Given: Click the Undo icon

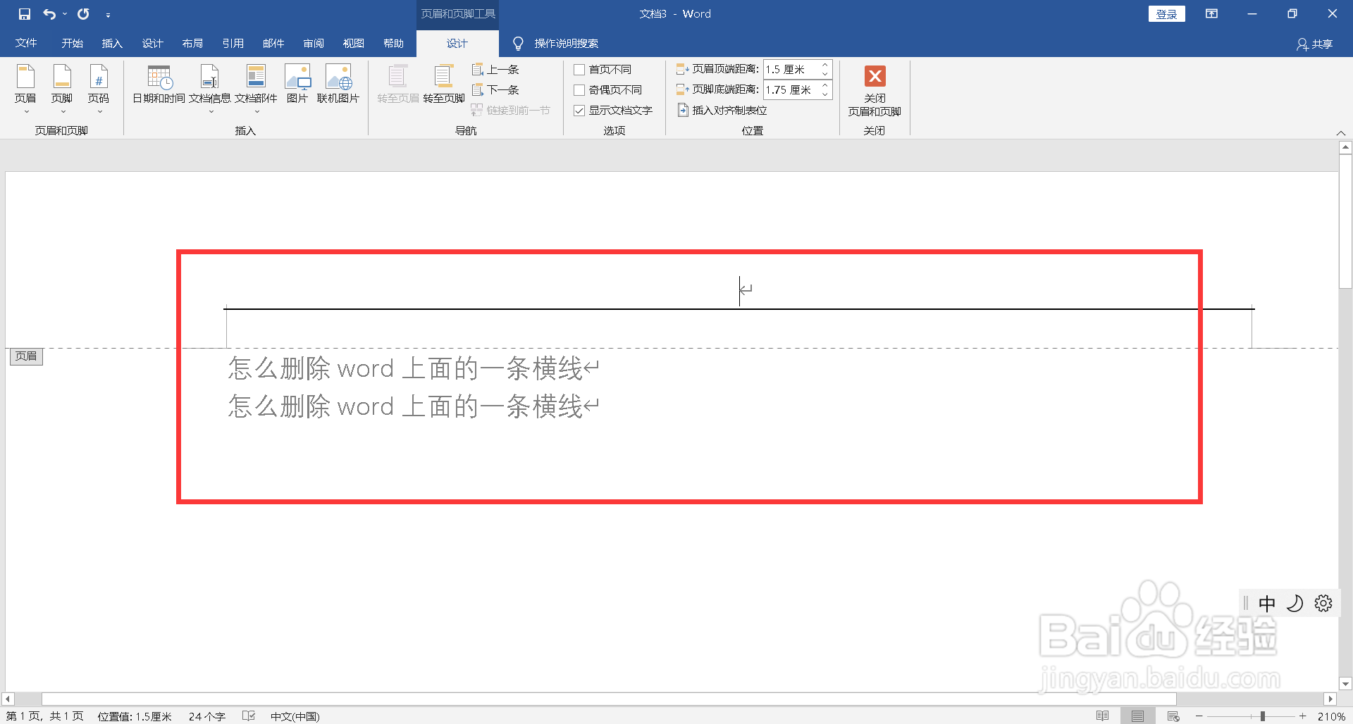Looking at the screenshot, I should (48, 13).
